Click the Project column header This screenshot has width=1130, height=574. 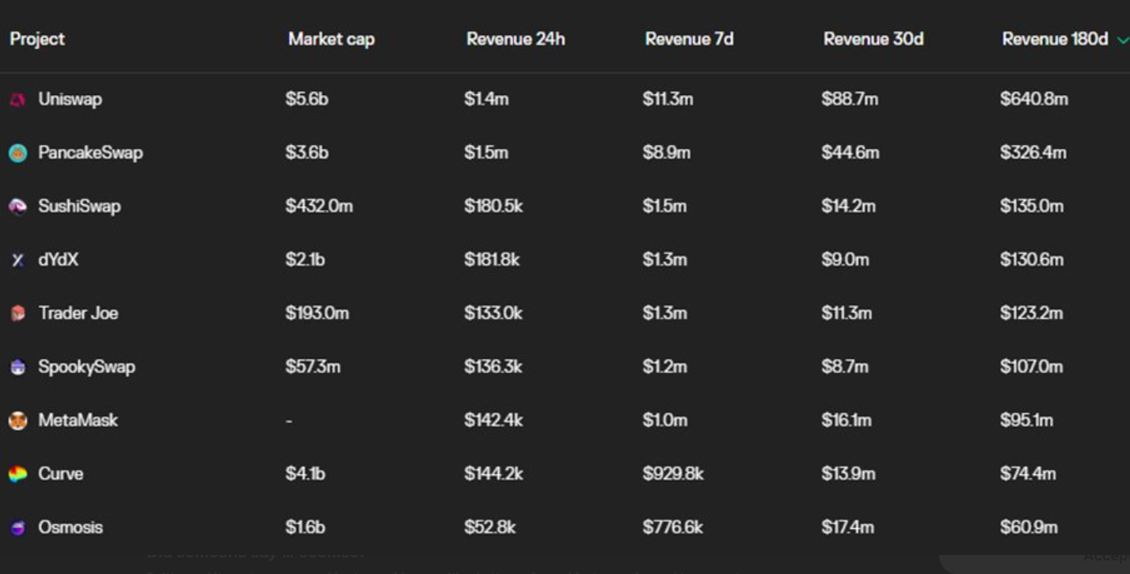tap(37, 40)
